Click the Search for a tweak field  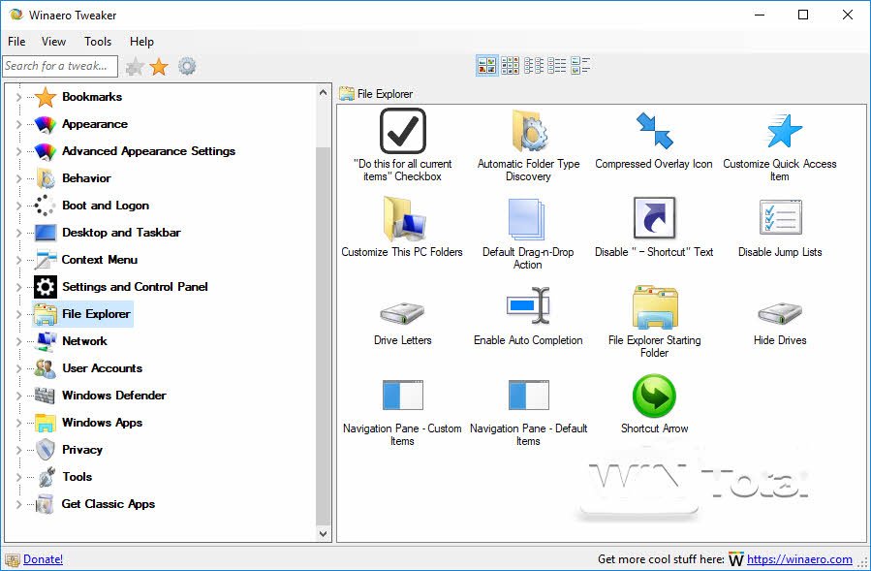(60, 66)
